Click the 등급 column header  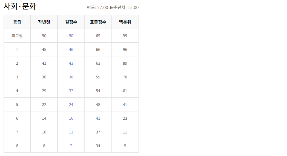(x=17, y=22)
